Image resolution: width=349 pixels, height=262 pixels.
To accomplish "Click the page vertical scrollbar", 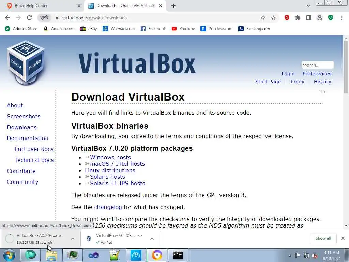I will pos(346,67).
